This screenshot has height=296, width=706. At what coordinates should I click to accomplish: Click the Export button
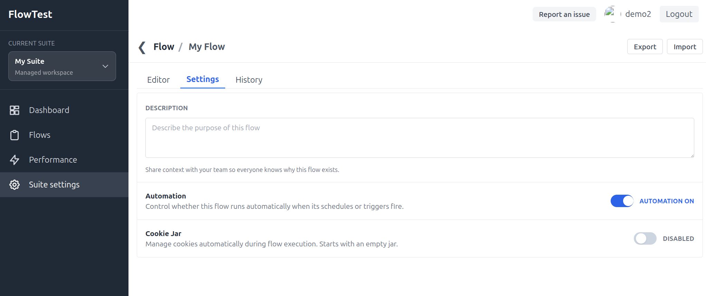(x=645, y=47)
